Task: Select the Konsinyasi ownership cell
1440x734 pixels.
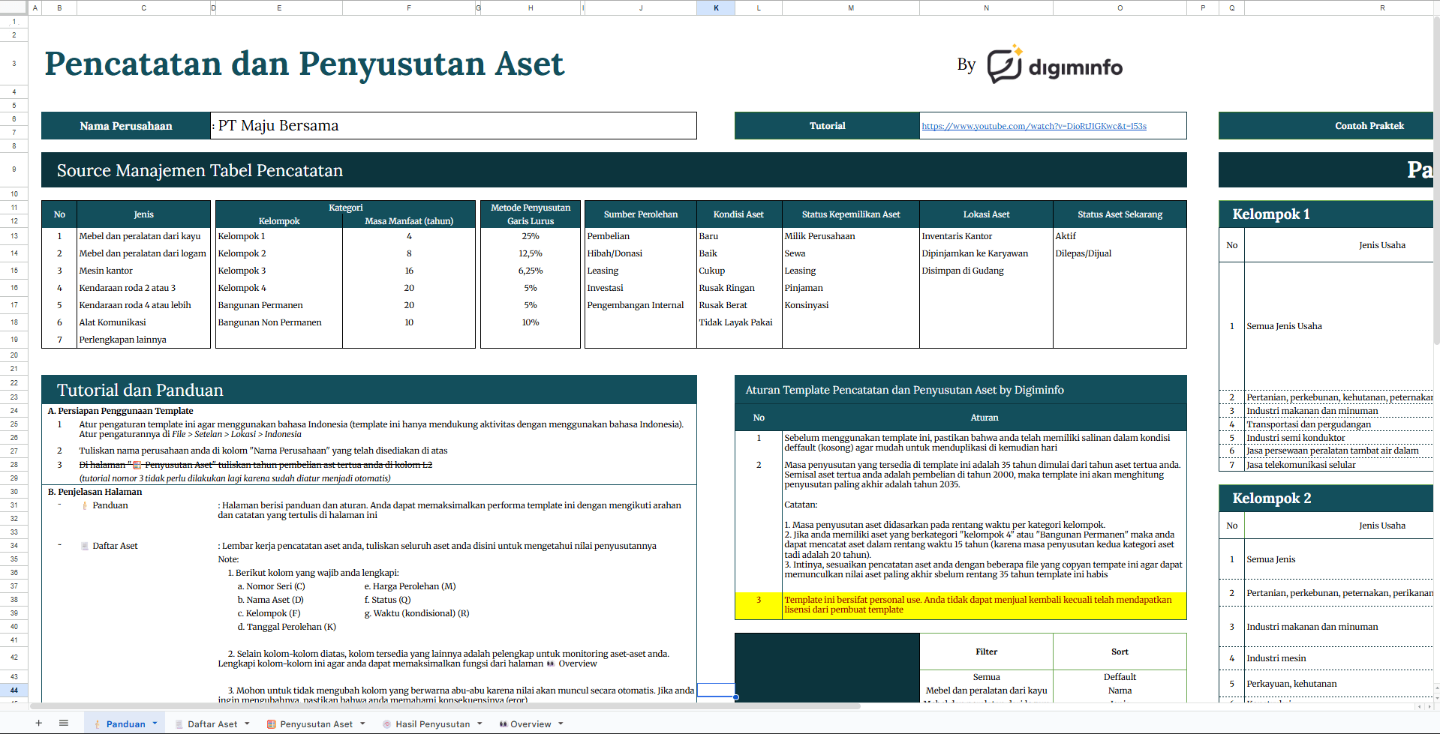Action: point(851,305)
